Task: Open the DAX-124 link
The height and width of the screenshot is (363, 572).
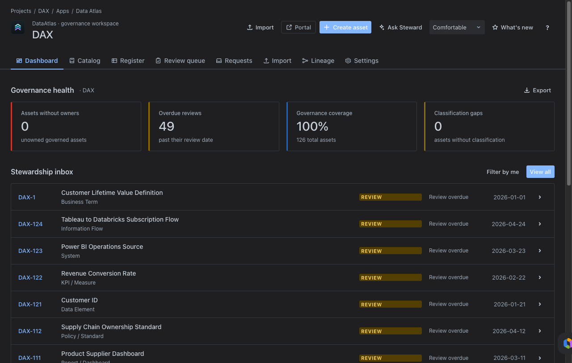Action: point(30,224)
